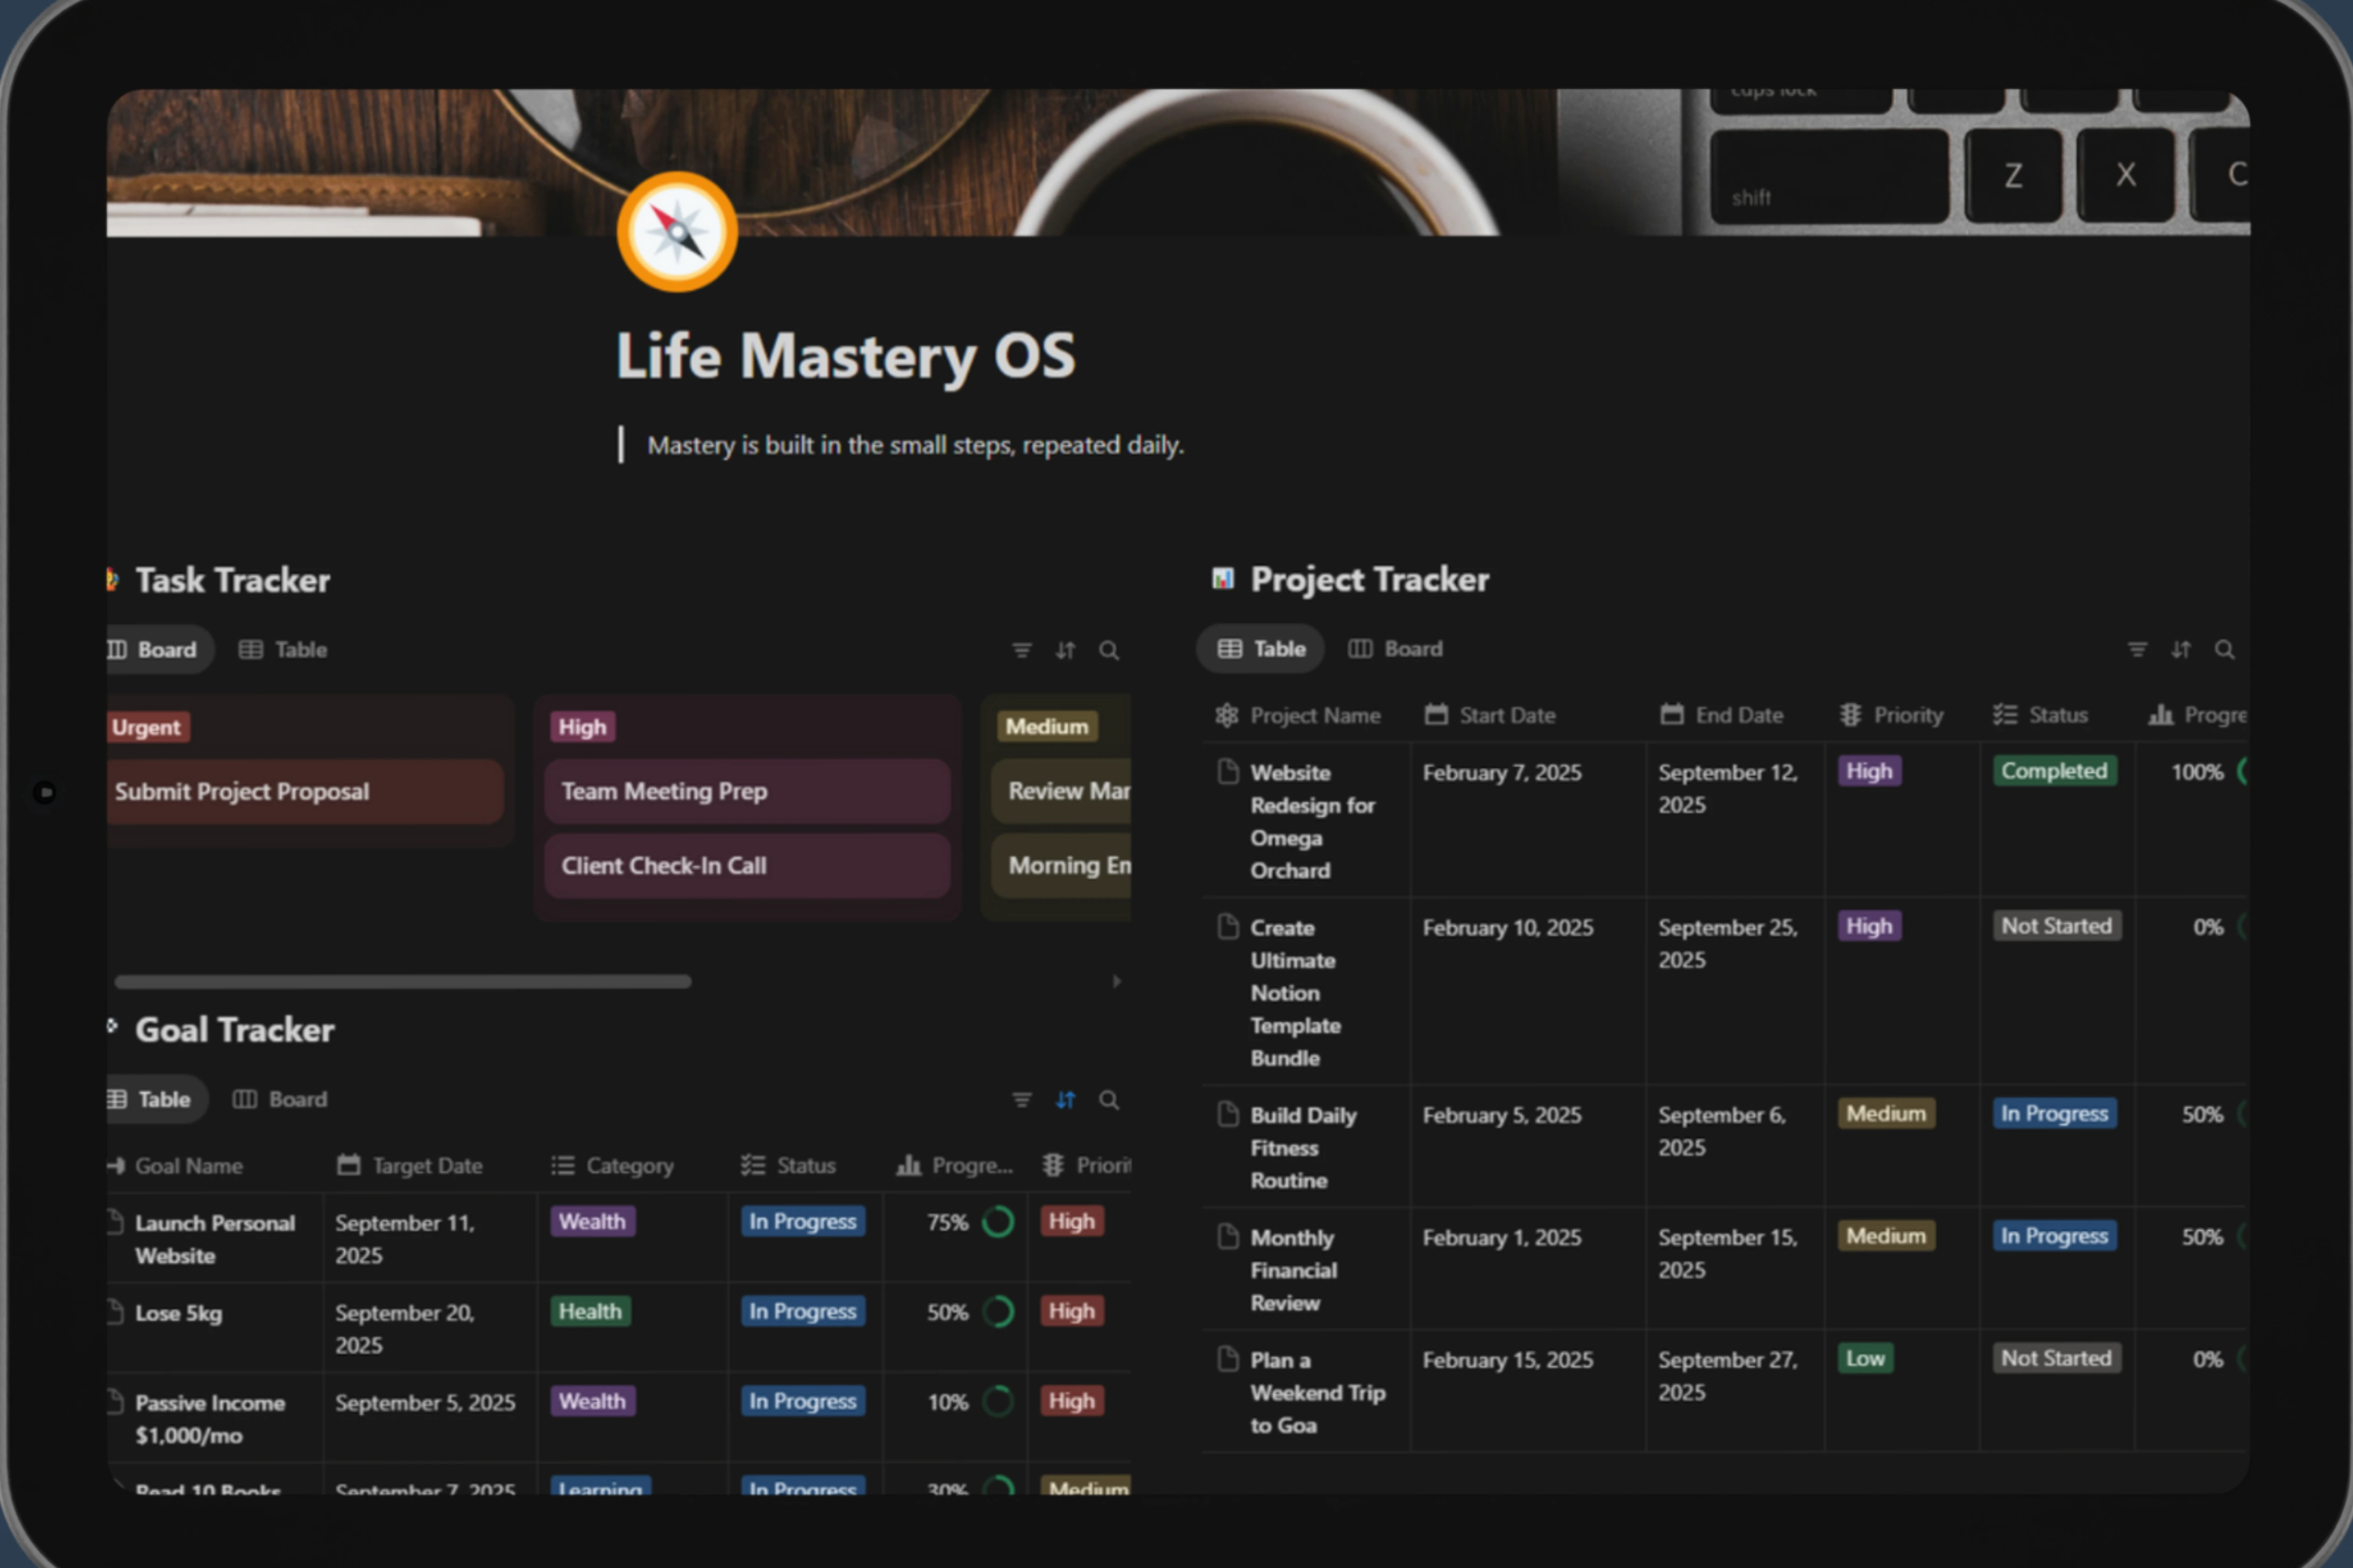
Task: Click the blue Goal Tracker sort icon
Action: coord(1066,1100)
